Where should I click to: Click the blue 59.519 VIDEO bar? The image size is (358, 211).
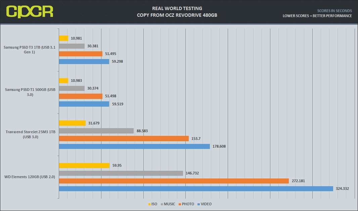84,104
